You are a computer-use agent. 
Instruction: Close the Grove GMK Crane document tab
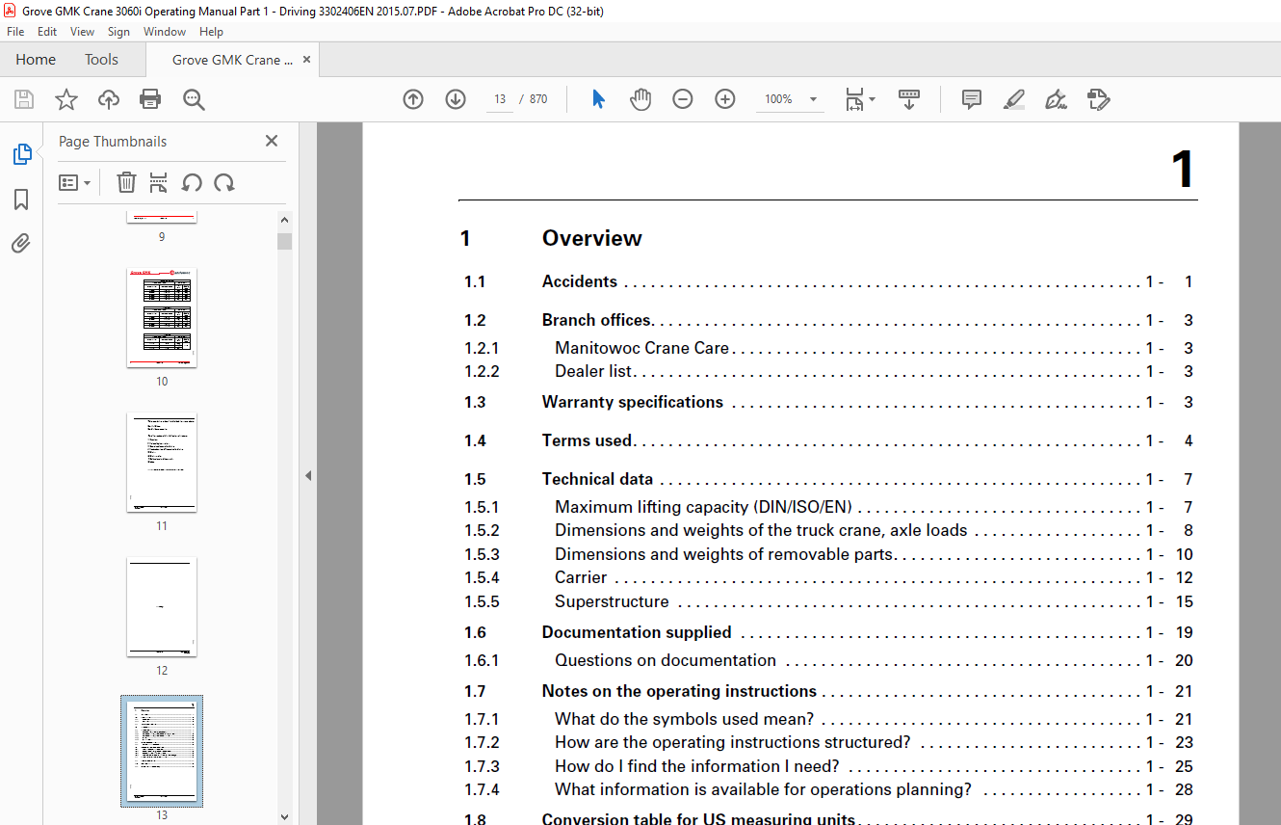pyautogui.click(x=307, y=60)
